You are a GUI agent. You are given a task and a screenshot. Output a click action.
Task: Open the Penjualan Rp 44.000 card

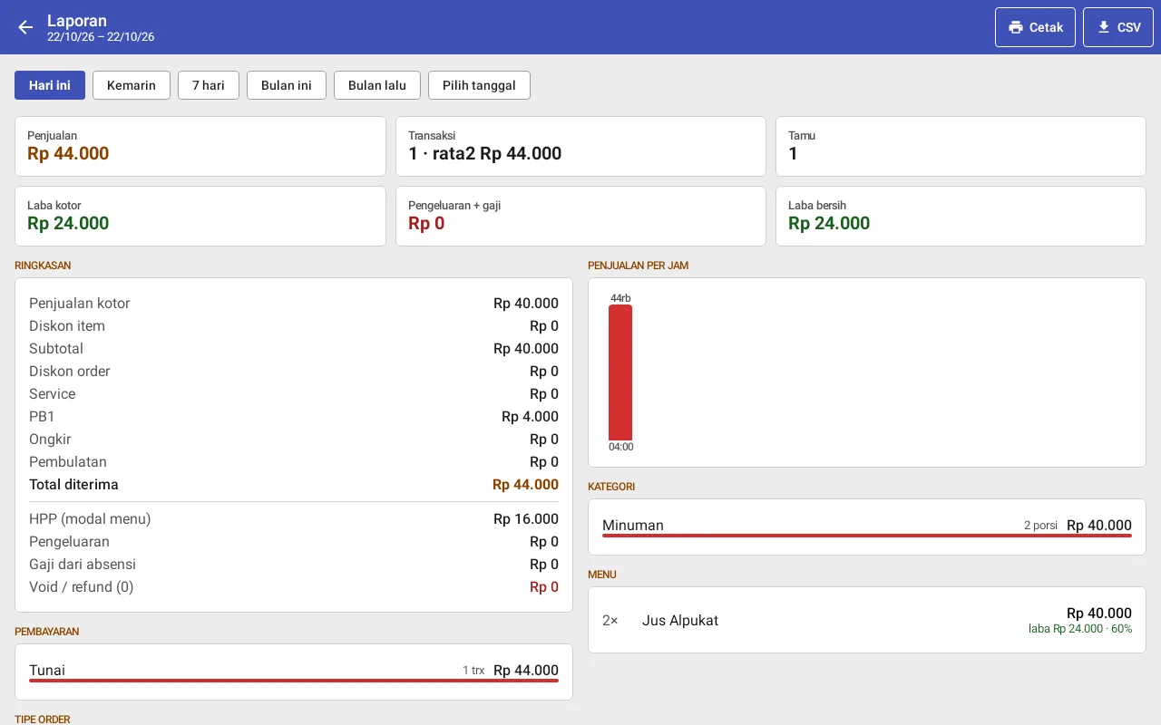[x=200, y=146]
